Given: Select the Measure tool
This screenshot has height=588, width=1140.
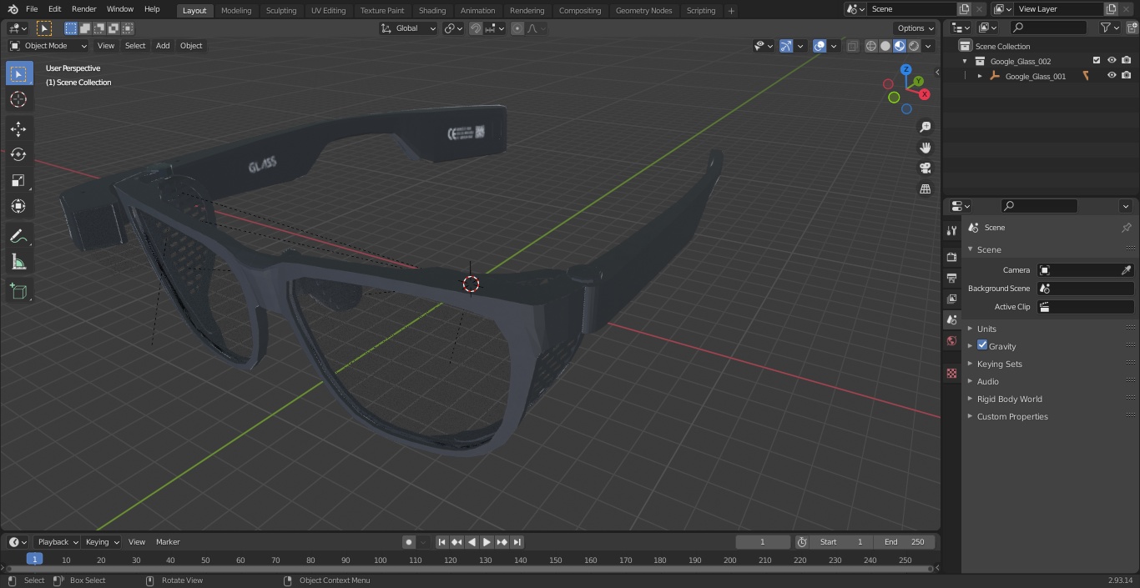Looking at the screenshot, I should pos(18,263).
